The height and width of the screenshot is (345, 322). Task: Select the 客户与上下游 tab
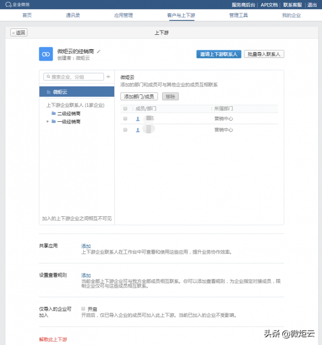(x=181, y=15)
